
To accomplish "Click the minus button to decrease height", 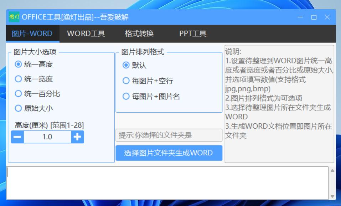I will coord(17,137).
